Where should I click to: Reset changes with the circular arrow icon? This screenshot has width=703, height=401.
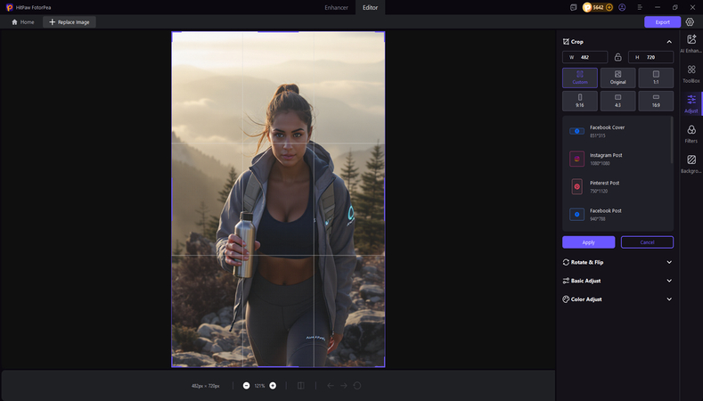point(357,386)
